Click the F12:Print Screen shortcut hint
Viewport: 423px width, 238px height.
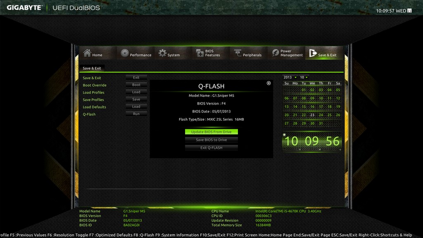(x=242, y=235)
